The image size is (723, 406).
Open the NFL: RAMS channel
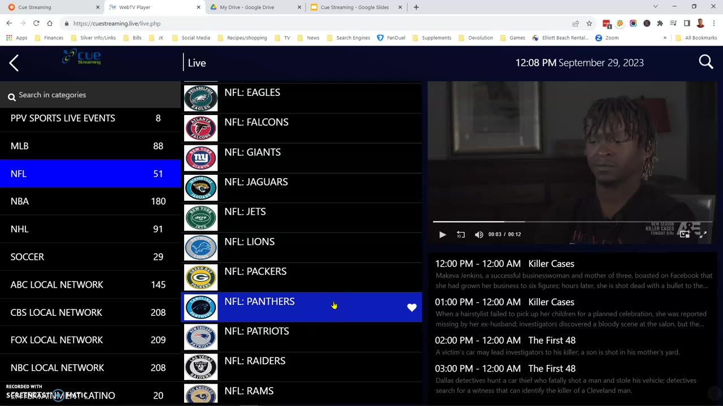(301, 392)
